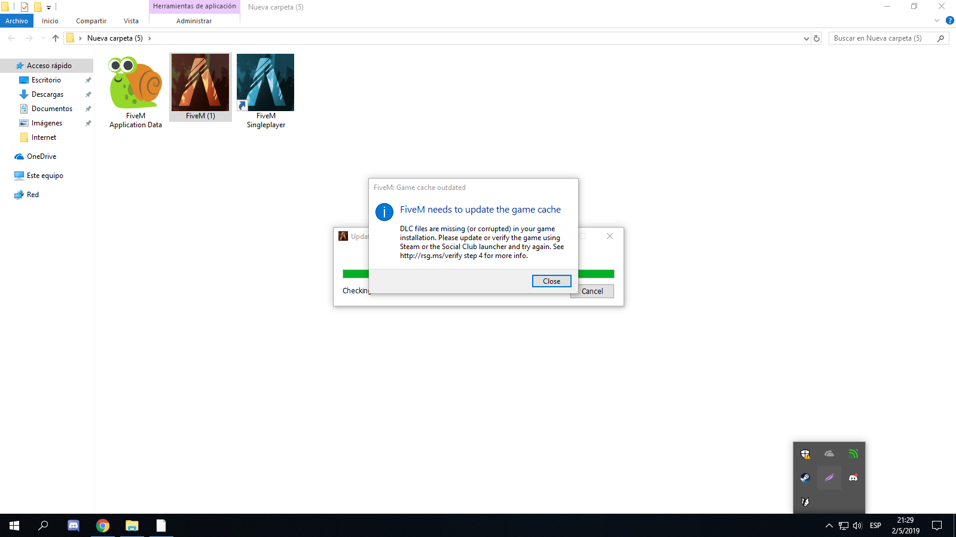Click the Buscar en Nueva carpeta search field
956x537 pixels.
(x=888, y=38)
